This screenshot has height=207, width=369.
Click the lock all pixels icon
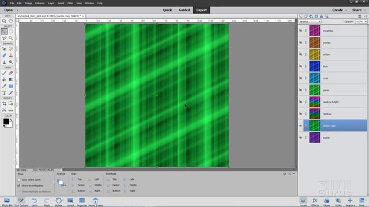pyautogui.click(x=322, y=16)
